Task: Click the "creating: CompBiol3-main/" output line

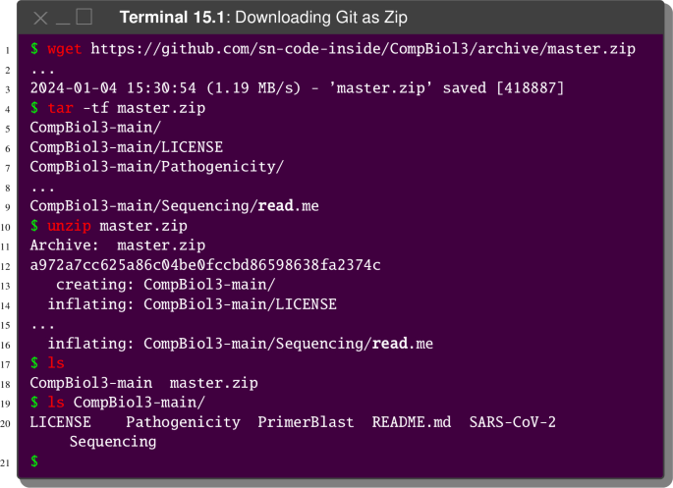Action: pyautogui.click(x=165, y=285)
